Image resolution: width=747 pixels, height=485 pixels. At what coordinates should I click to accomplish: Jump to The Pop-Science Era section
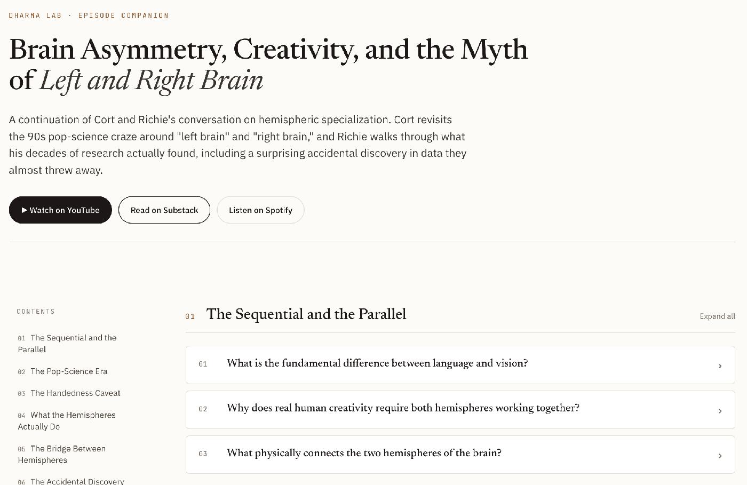pos(62,371)
